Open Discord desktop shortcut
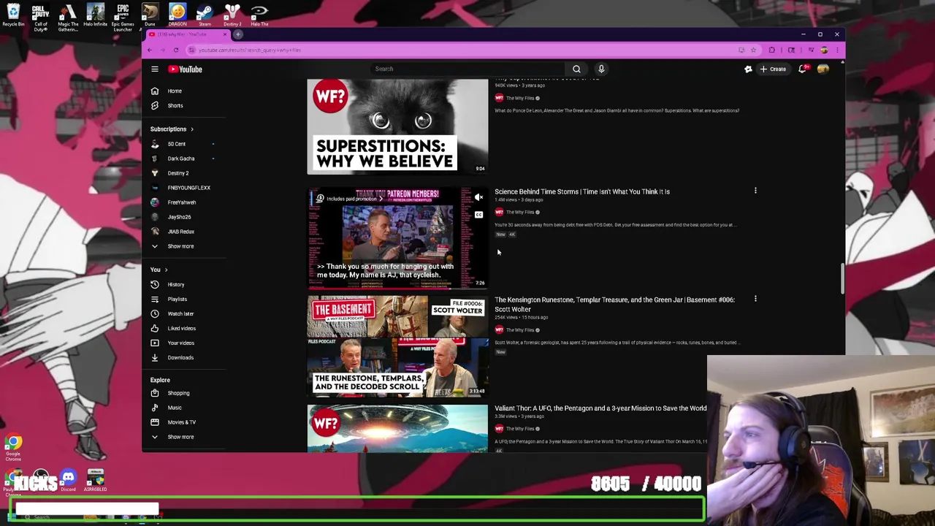935x526 pixels. [x=68, y=480]
